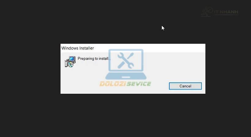Image resolution: width=251 pixels, height=137 pixels.
Task: Click the running figure logo at top right
Action: click(207, 12)
